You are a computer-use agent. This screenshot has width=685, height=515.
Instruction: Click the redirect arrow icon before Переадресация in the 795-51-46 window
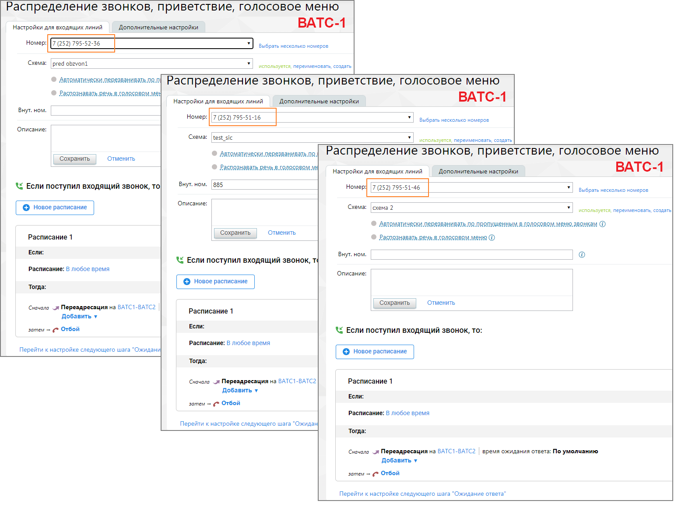(x=376, y=452)
